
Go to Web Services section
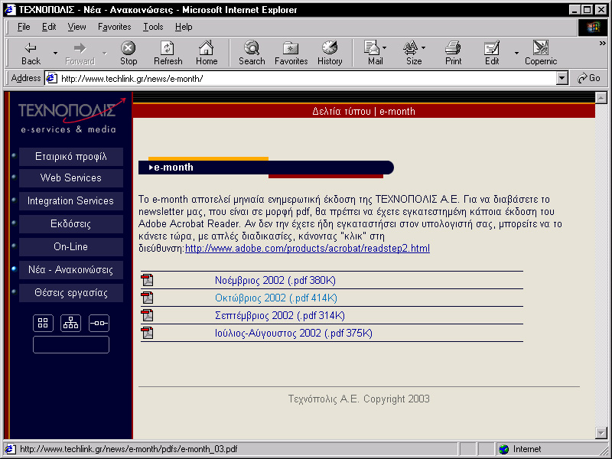71,178
